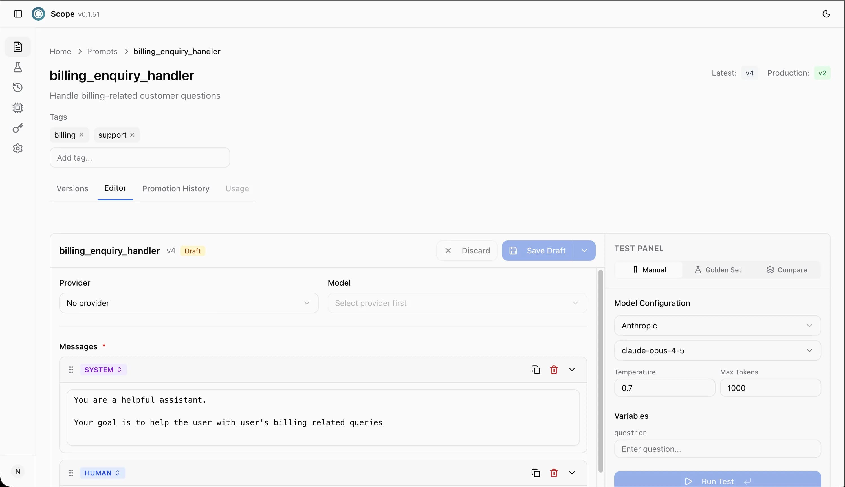Click the Save Draft button
Viewport: 845px width, 487px height.
point(538,251)
